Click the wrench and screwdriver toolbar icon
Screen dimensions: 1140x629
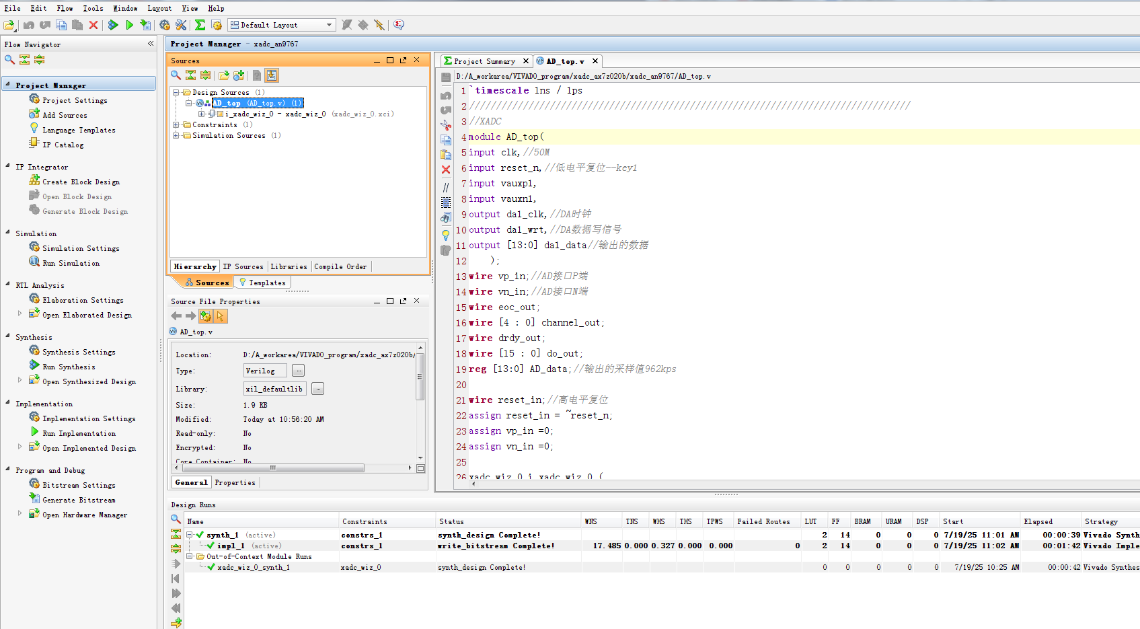click(181, 25)
